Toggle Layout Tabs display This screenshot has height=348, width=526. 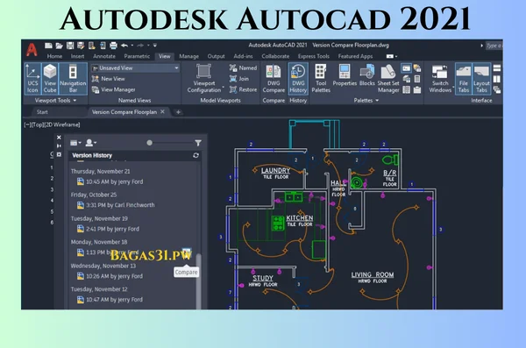[x=481, y=79]
